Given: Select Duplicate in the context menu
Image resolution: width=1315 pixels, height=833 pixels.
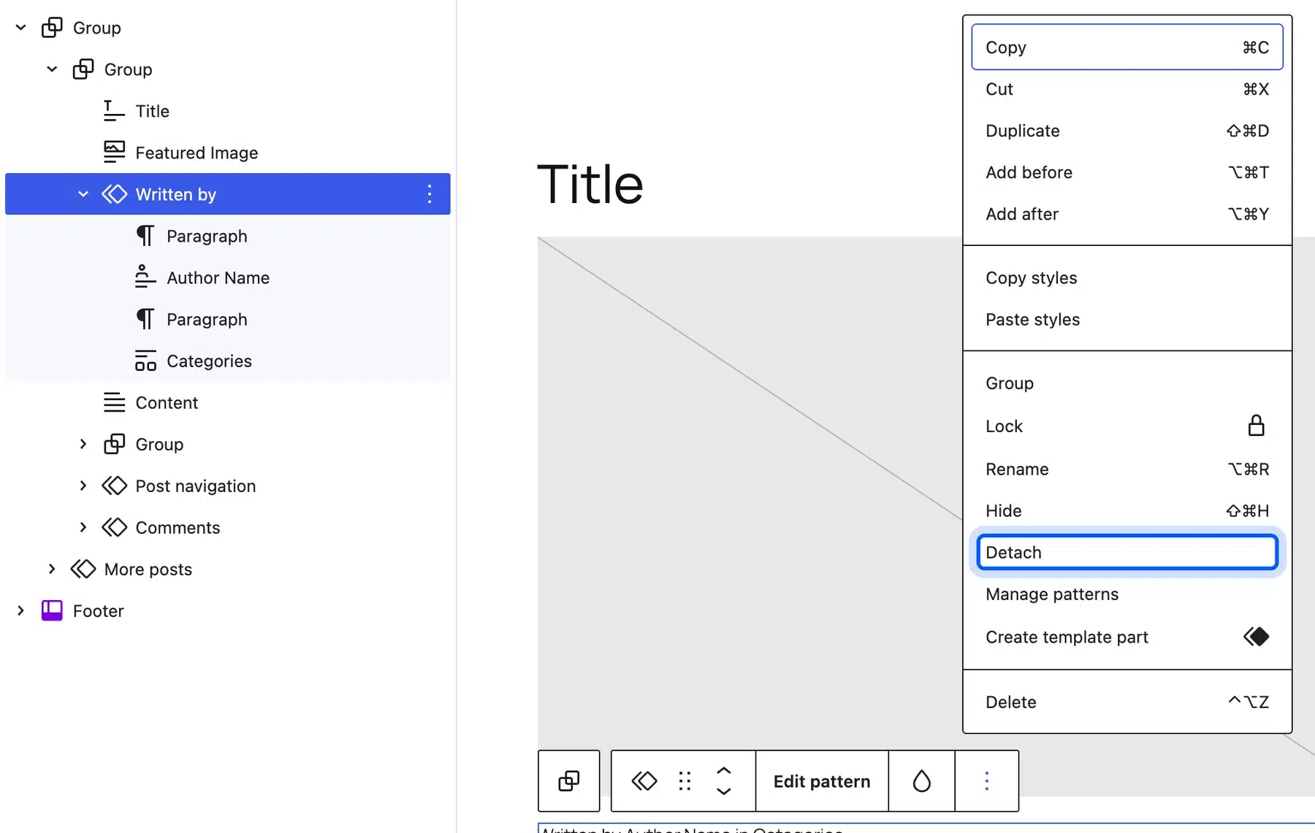Looking at the screenshot, I should coord(1127,131).
